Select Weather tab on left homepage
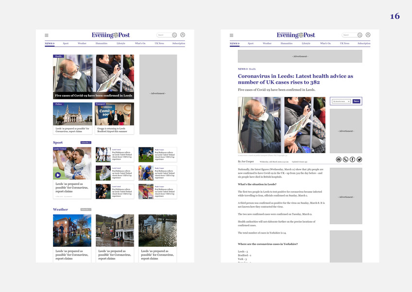412x292 pixels. 82,43
